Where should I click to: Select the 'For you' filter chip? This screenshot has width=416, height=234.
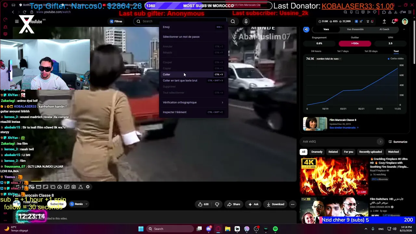(x=348, y=152)
